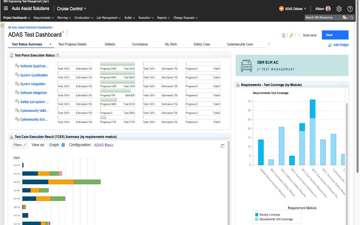Click the Test Plans Execution Status widget icon
The image size is (360, 225).
coord(12,55)
